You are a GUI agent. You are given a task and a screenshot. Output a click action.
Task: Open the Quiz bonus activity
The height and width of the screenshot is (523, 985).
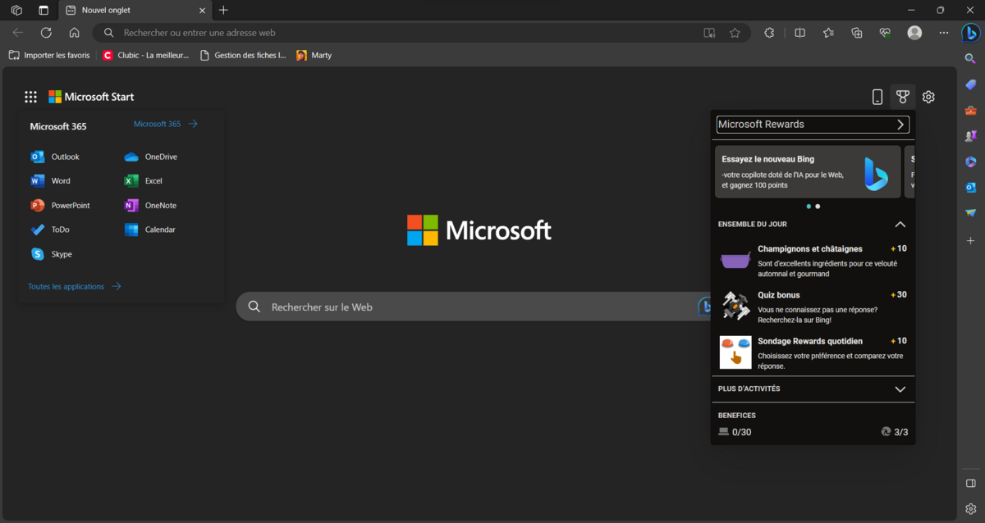point(813,307)
